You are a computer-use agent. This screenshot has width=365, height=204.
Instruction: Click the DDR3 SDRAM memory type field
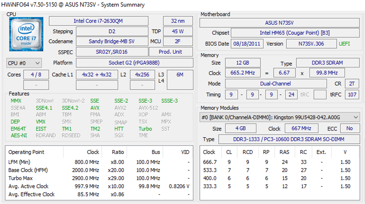coord(328,63)
